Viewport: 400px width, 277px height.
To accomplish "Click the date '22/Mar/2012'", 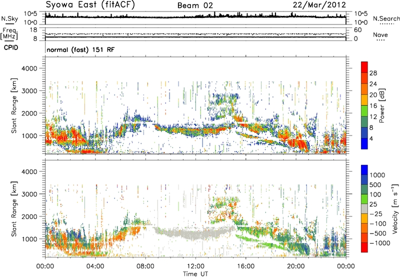I will coord(319,5).
